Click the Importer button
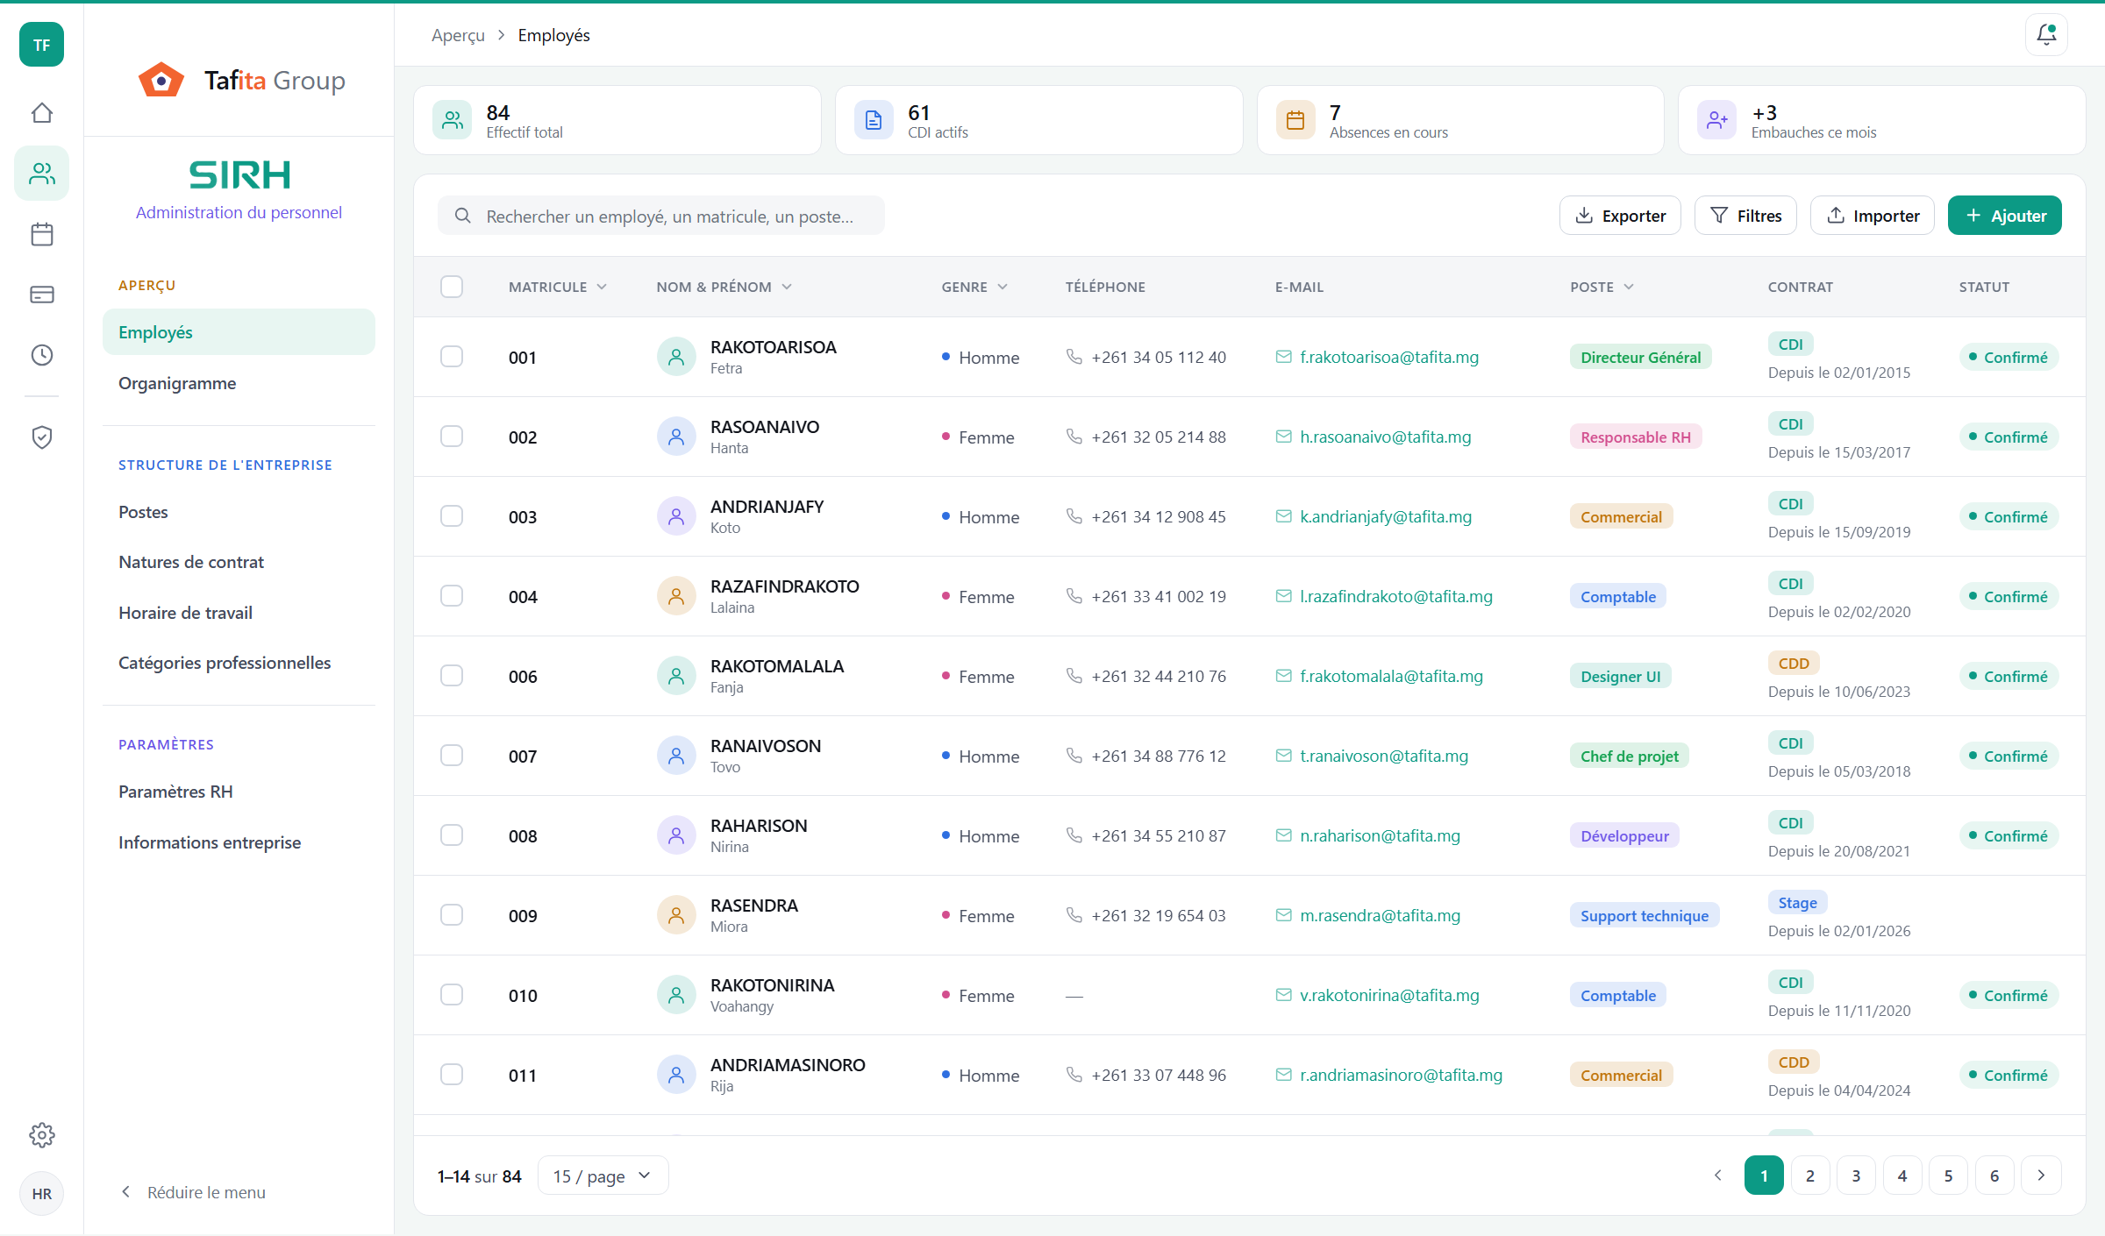 click(x=1872, y=216)
